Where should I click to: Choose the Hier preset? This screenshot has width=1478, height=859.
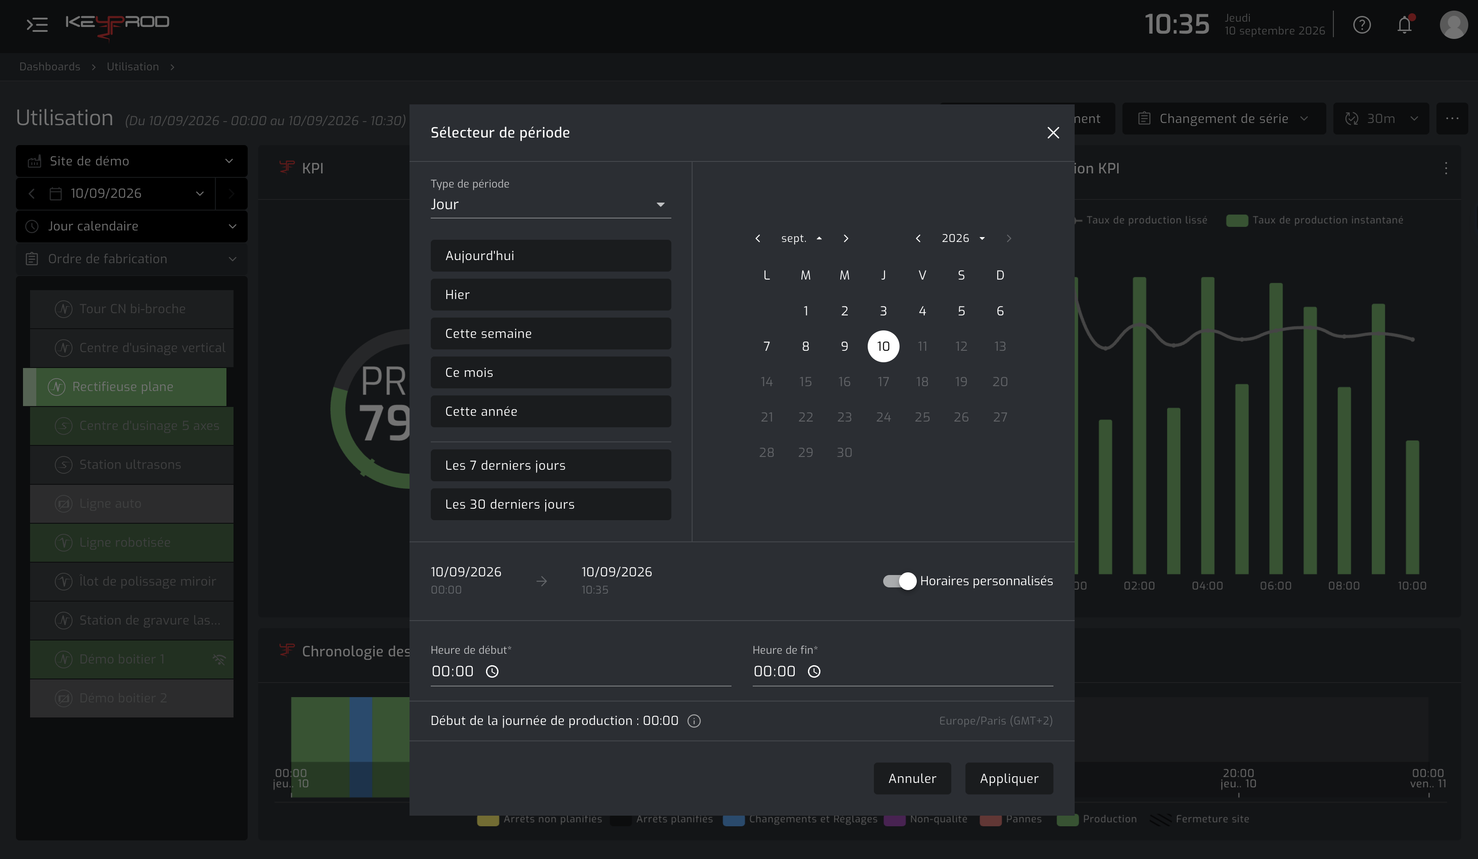(550, 295)
